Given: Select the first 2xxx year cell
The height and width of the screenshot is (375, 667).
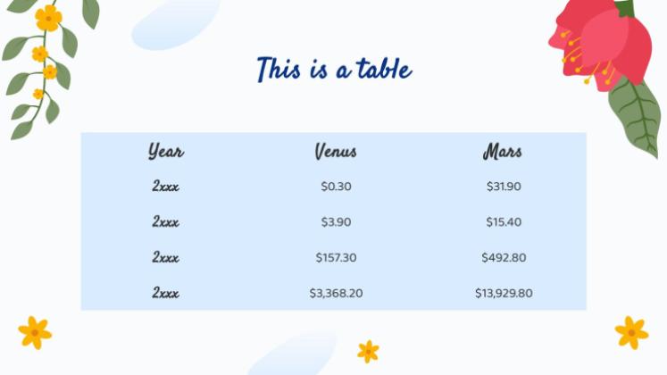Looking at the screenshot, I should tap(165, 187).
